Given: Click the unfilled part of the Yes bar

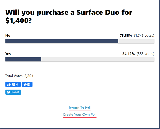Looking at the screenshot, I should coord(98,59).
